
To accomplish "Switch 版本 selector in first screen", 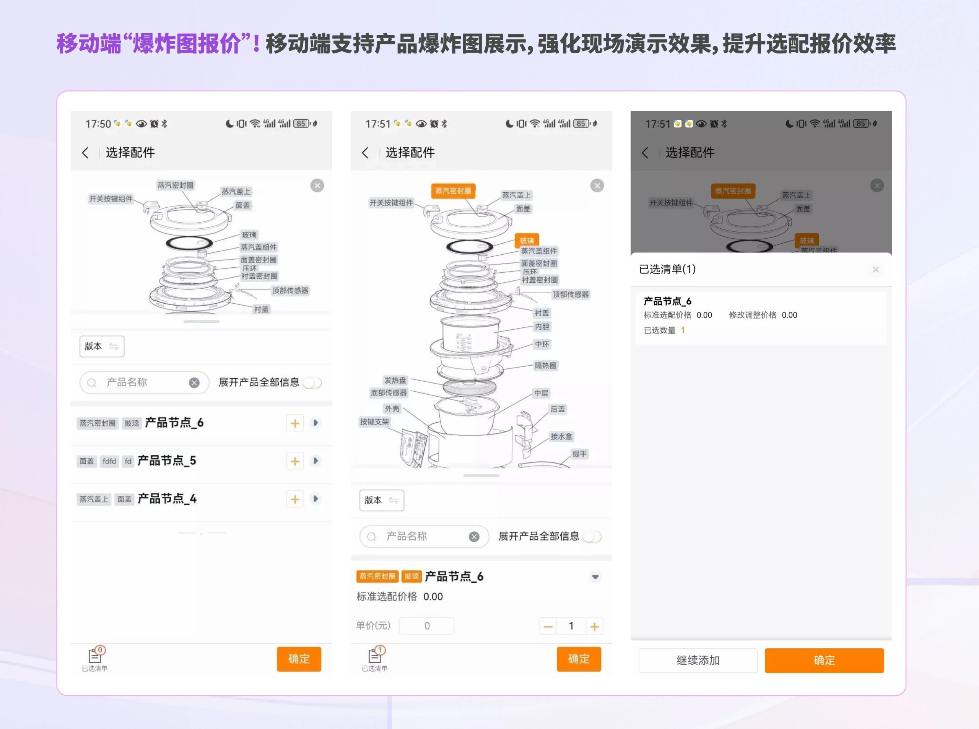I will click(102, 347).
